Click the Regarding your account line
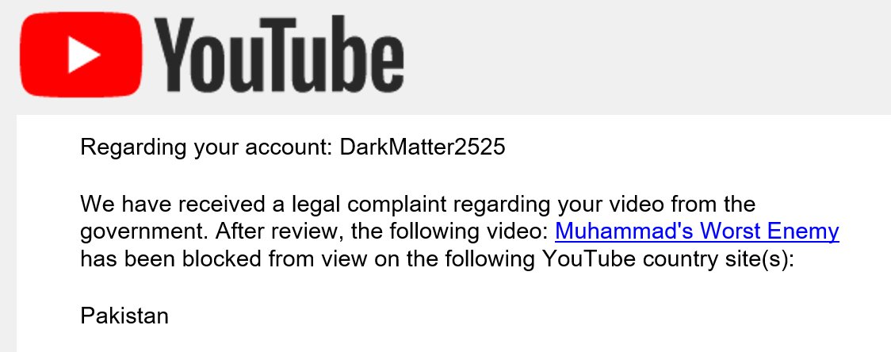Viewport: 891px width, 352px height. 293,147
